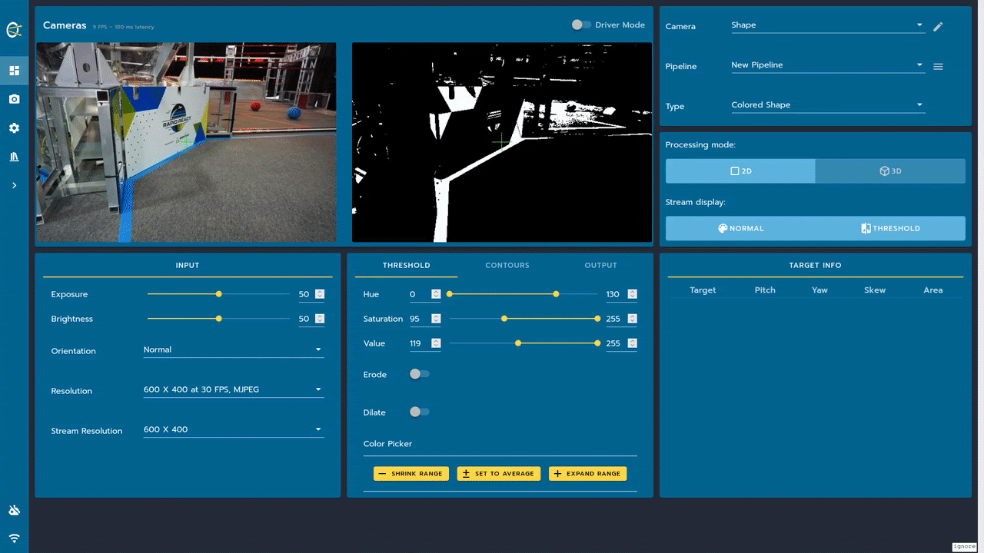Toggle Driver Mode switch
Viewport: 984px width, 553px height.
pos(581,25)
